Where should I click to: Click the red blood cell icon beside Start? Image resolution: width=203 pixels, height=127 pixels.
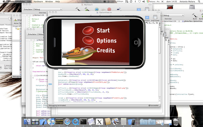coord(88,30)
